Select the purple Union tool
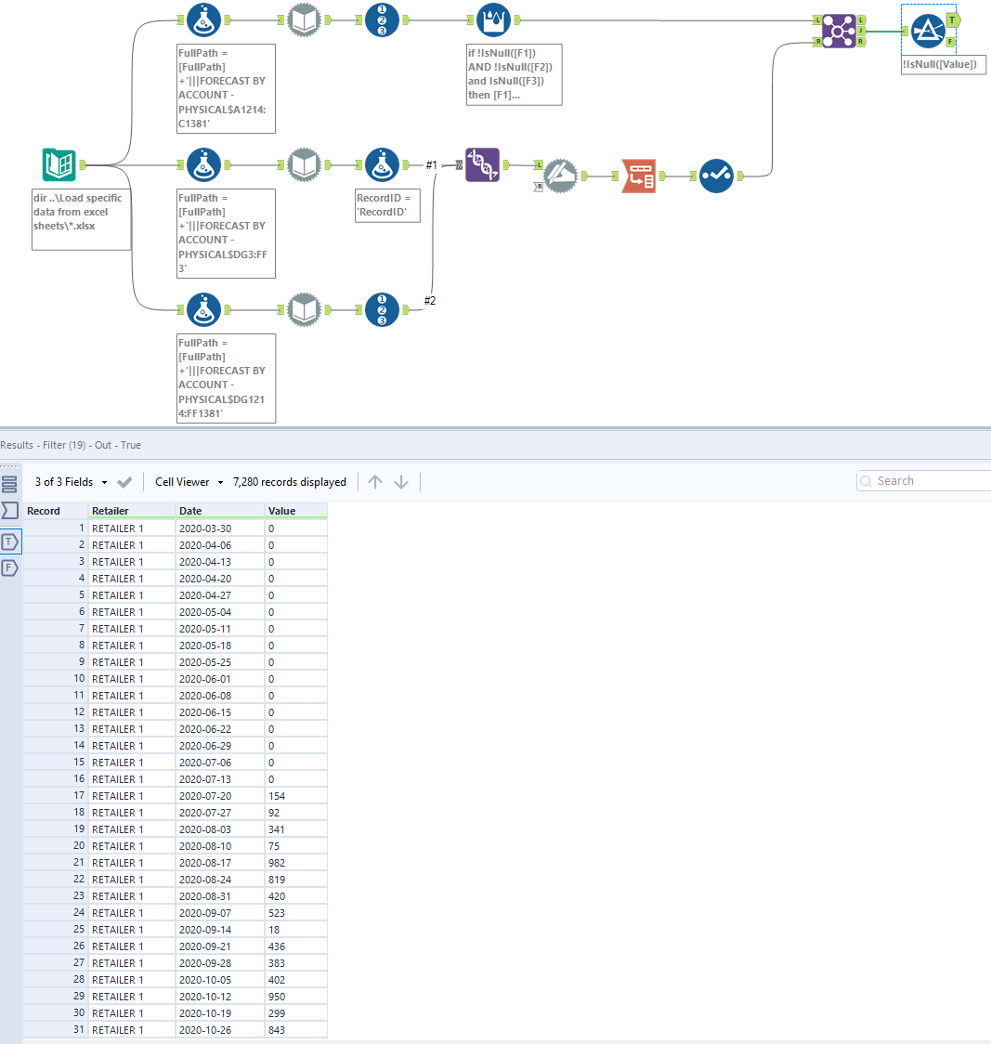The height and width of the screenshot is (1044, 991). point(839,31)
